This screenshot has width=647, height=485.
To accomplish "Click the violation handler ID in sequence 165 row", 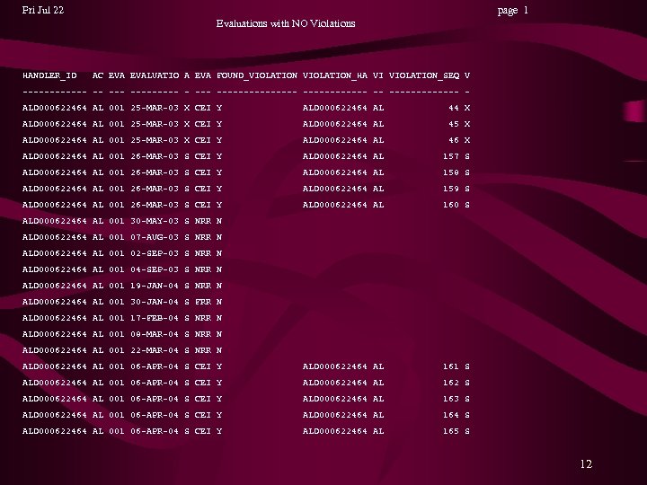I will [334, 431].
